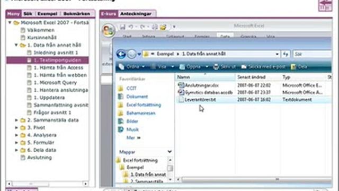Image resolution: width=339 pixels, height=191 pixels.
Task: Collapse the Microsoft Excel 2007 root node
Action: [x=10, y=22]
